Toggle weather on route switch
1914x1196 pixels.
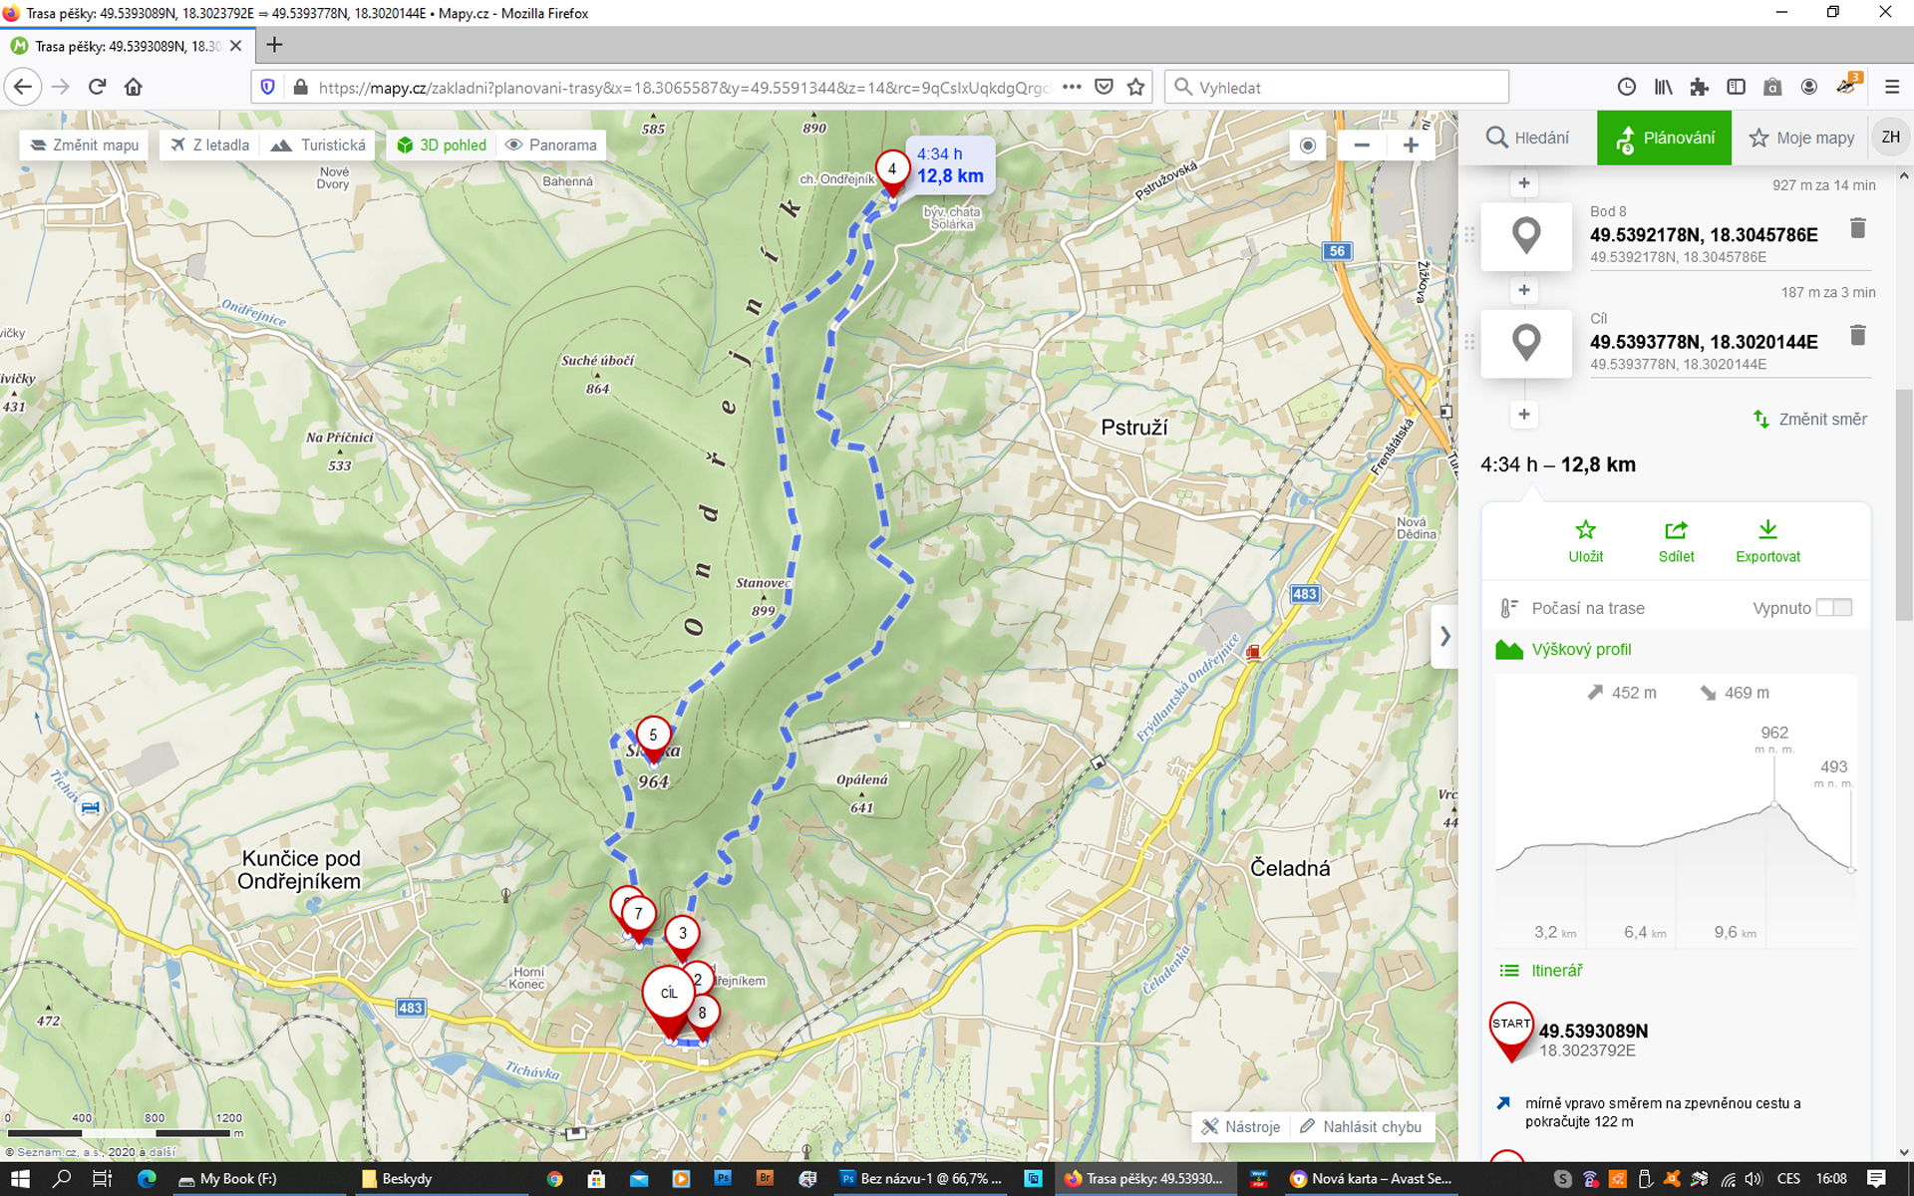coord(1833,608)
